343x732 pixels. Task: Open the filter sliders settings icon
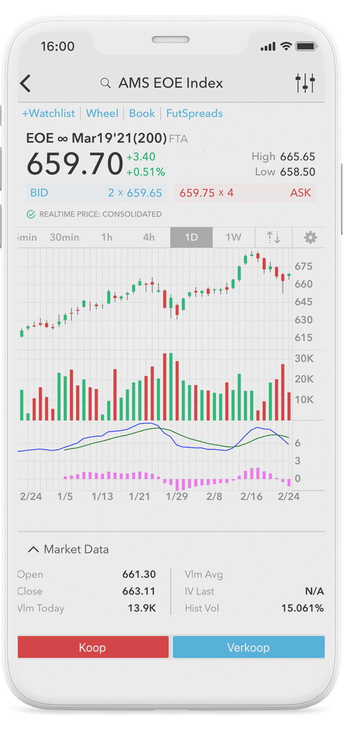(x=305, y=83)
